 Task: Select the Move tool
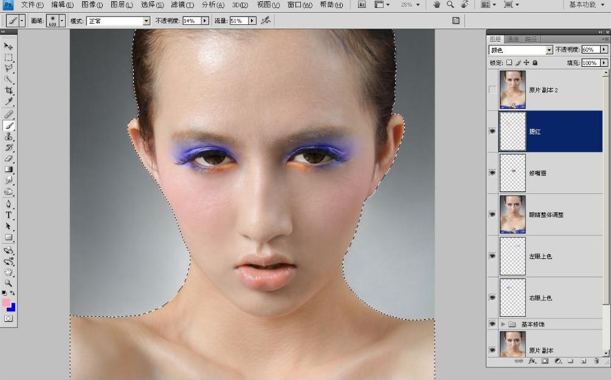pyautogui.click(x=8, y=46)
